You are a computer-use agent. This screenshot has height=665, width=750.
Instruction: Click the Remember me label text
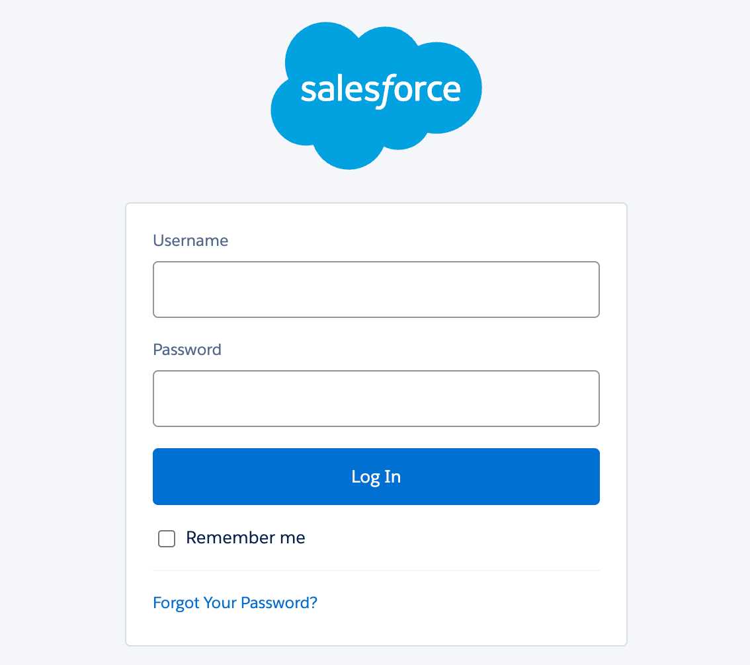coord(245,537)
